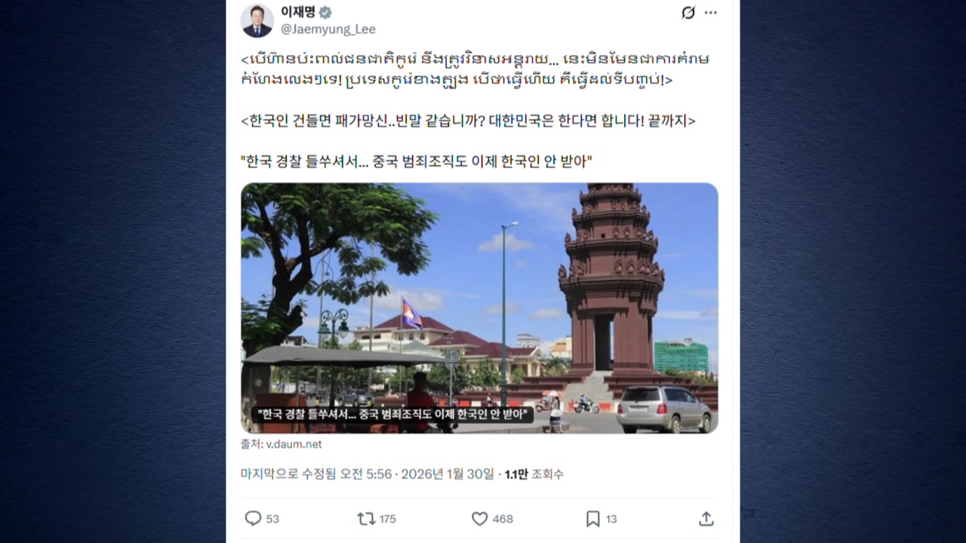
Task: Click the 175 repost count
Action: [387, 519]
